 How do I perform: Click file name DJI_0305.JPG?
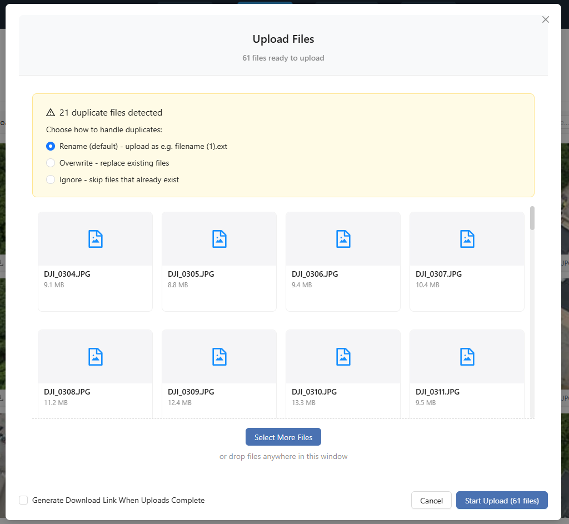coord(191,274)
